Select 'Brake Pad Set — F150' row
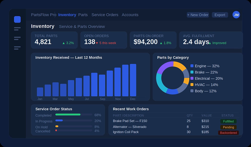251x147 pixels. [x=176, y=121]
